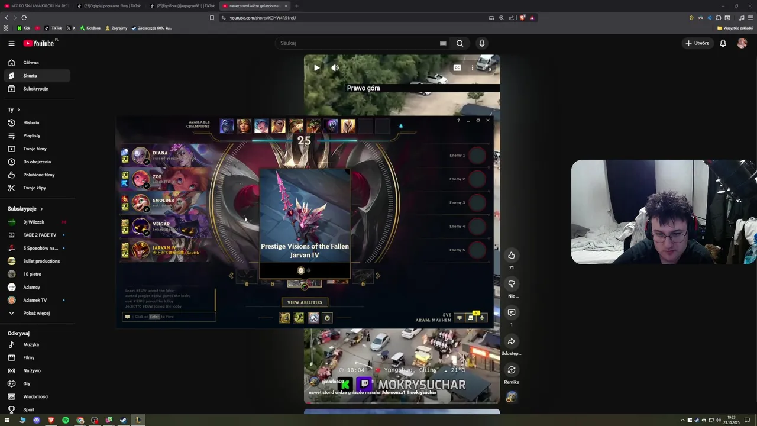Open Short's three-dot more options
757x426 pixels.
pos(472,68)
